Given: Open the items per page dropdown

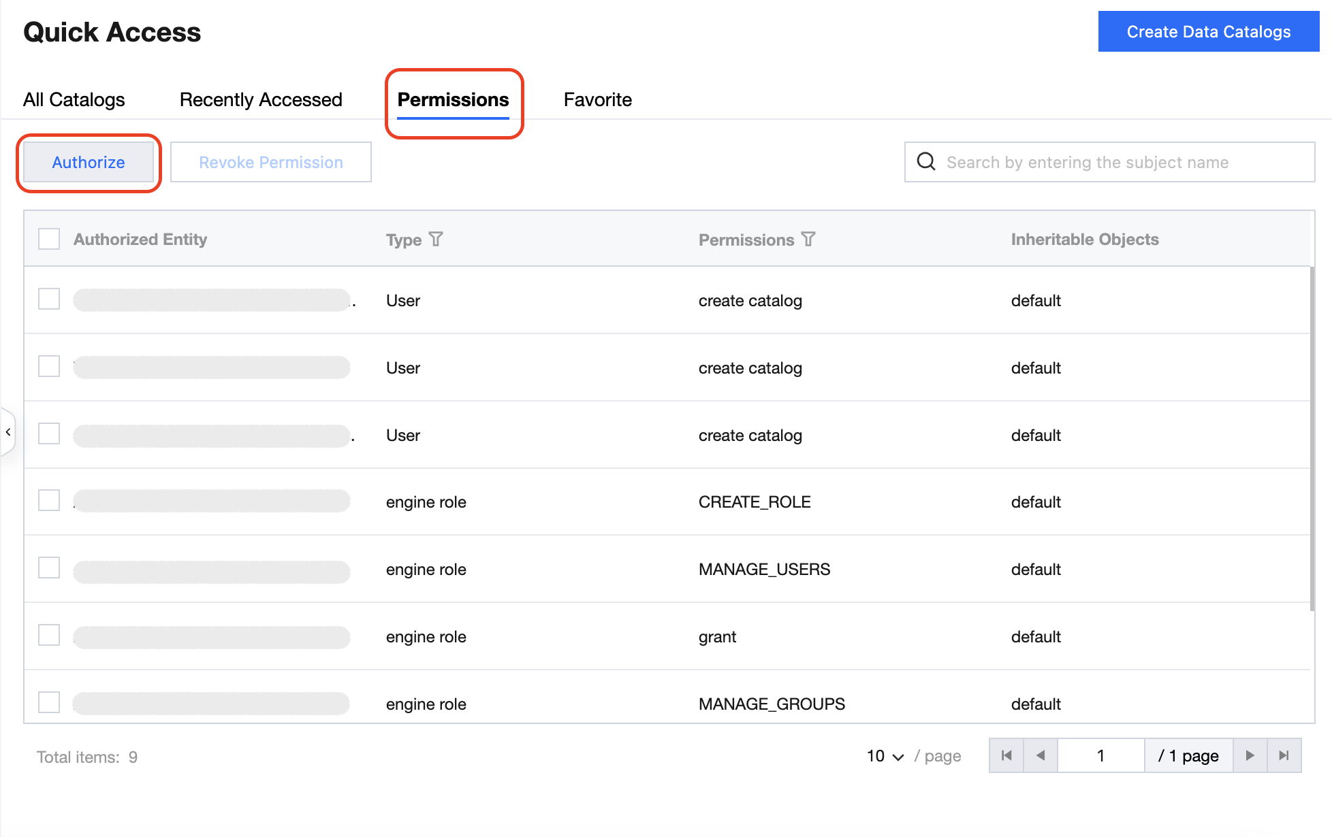Looking at the screenshot, I should pyautogui.click(x=885, y=756).
